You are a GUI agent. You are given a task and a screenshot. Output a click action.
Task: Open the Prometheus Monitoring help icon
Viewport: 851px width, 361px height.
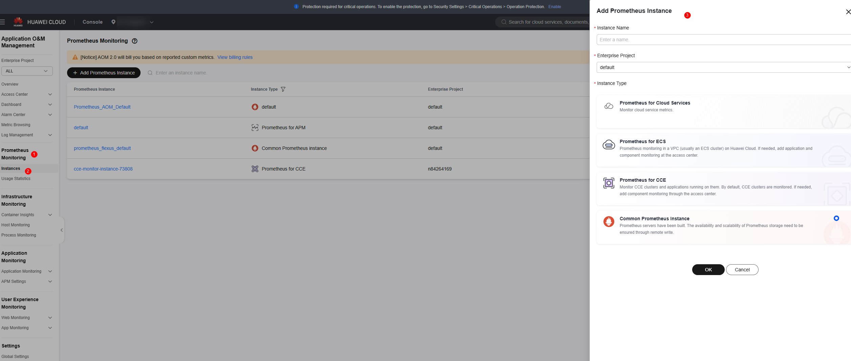(x=135, y=41)
